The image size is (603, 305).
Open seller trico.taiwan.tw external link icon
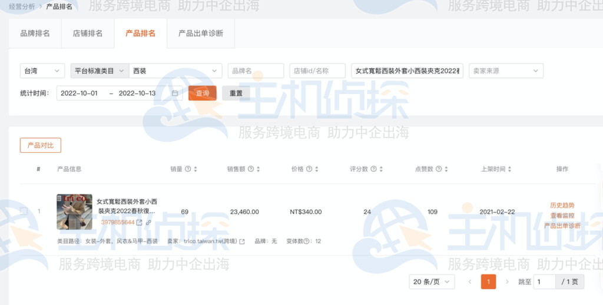[x=242, y=242]
